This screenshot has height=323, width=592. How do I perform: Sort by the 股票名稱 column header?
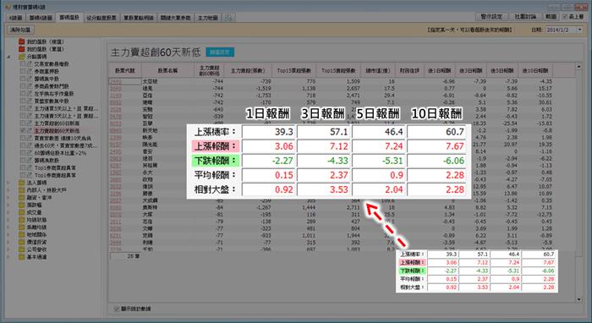pyautogui.click(x=167, y=70)
